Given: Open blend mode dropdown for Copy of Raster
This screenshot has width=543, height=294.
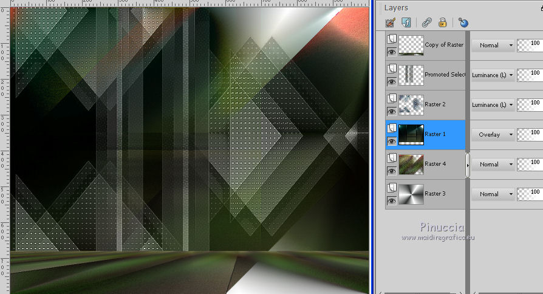Looking at the screenshot, I should (x=493, y=46).
